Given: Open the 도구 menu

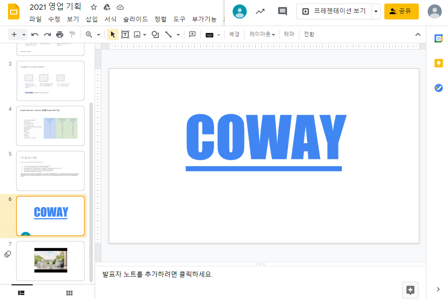Looking at the screenshot, I should click(179, 19).
